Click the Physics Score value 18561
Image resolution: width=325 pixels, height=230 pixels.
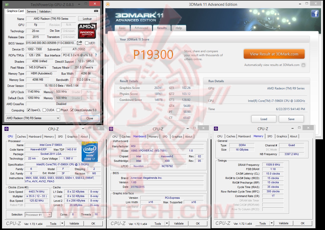pyautogui.click(x=158, y=94)
